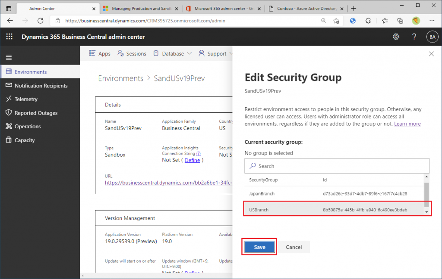Image resolution: width=442 pixels, height=279 pixels.
Task: Switch to Contoso Azure Active Directory tab
Action: 306,9
